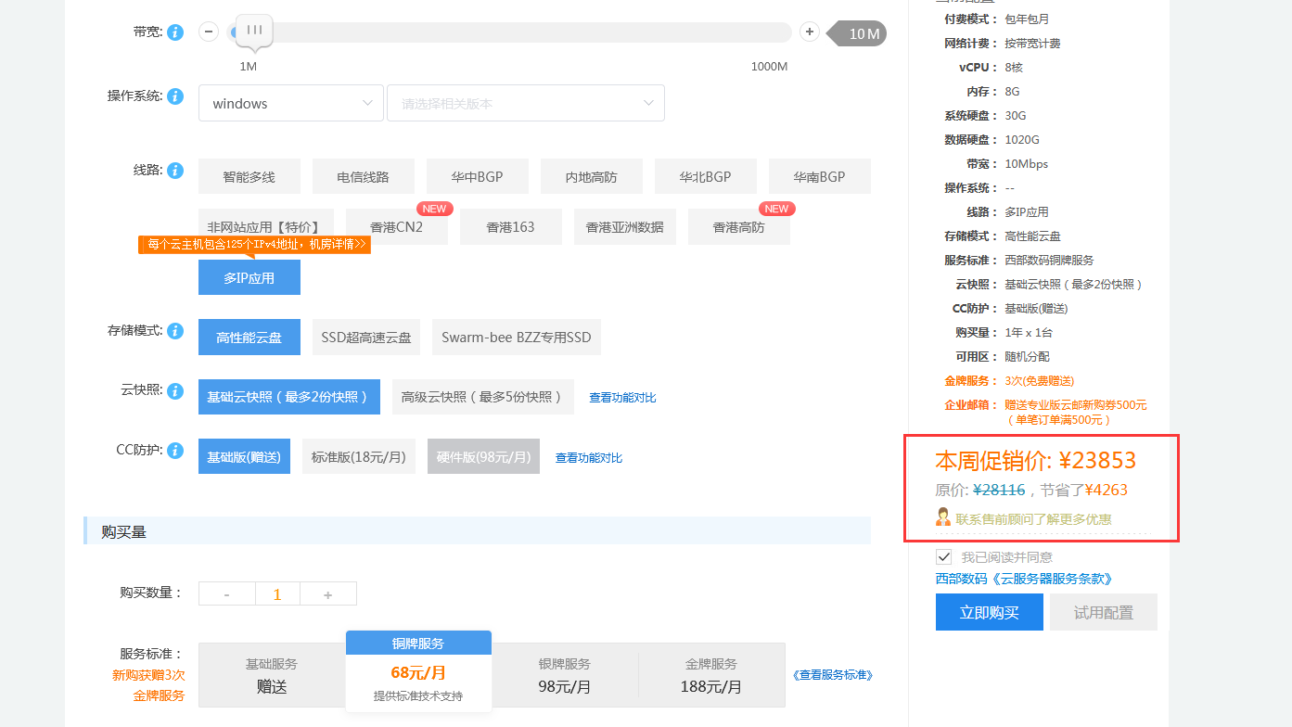Click the info icon next to 云快照

(x=175, y=390)
